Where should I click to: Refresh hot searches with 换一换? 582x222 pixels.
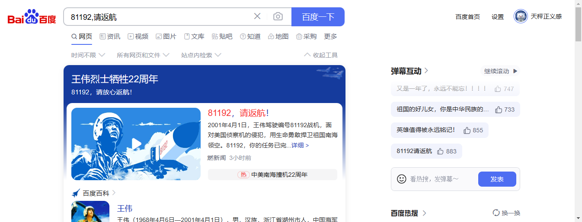coord(506,213)
